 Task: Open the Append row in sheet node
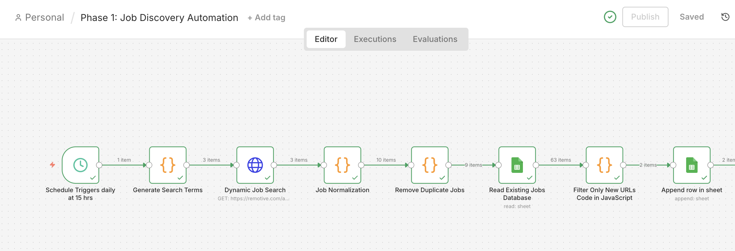click(692, 165)
